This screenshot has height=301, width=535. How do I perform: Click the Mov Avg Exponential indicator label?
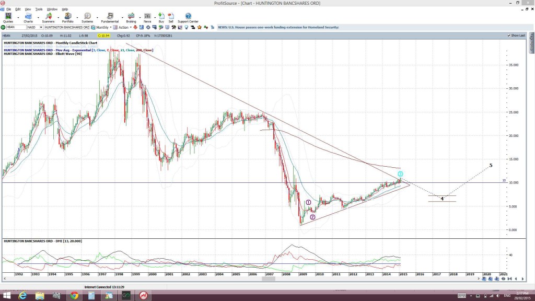(78, 50)
